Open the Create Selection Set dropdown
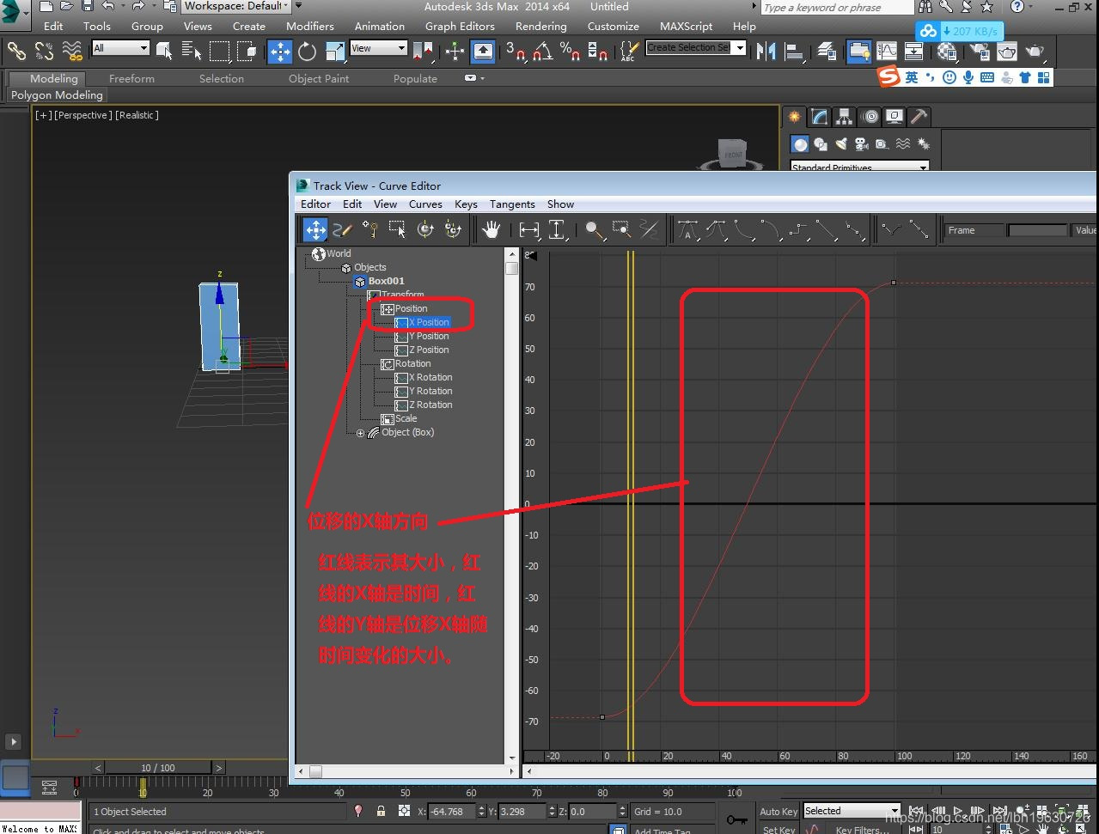Screen dimensions: 1099x834 coord(696,48)
